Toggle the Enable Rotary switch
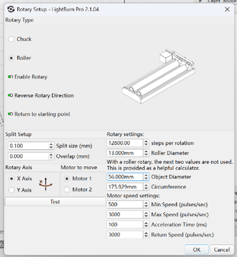Image resolution: width=237 pixels, height=257 pixels. pos(11,77)
